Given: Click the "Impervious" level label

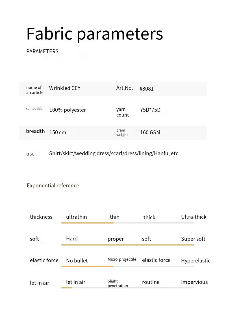Looking at the screenshot, I should (x=194, y=282).
